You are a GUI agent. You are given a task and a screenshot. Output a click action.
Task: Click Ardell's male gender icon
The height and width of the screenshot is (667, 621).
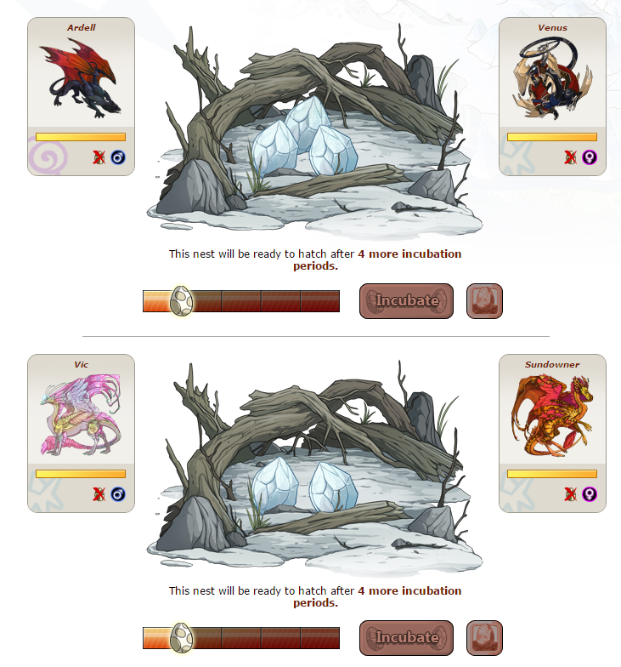pos(118,157)
